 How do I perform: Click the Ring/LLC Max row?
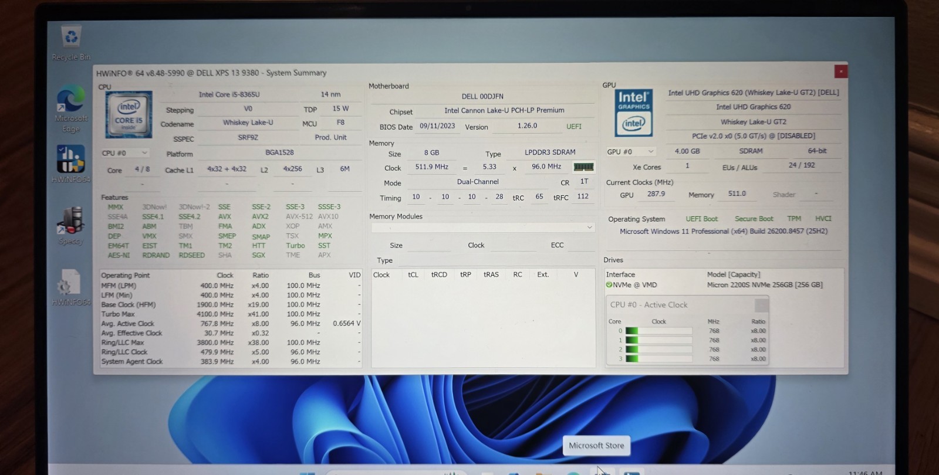pyautogui.click(x=231, y=342)
